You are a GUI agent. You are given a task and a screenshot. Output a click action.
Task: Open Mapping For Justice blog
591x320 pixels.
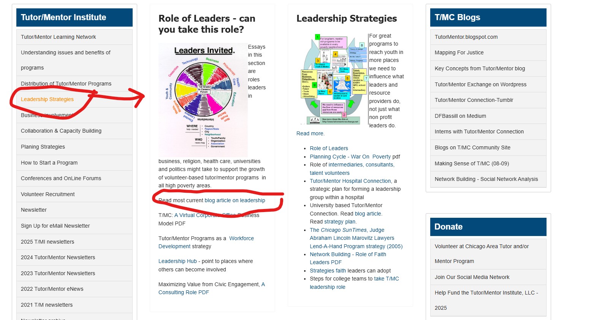click(459, 52)
